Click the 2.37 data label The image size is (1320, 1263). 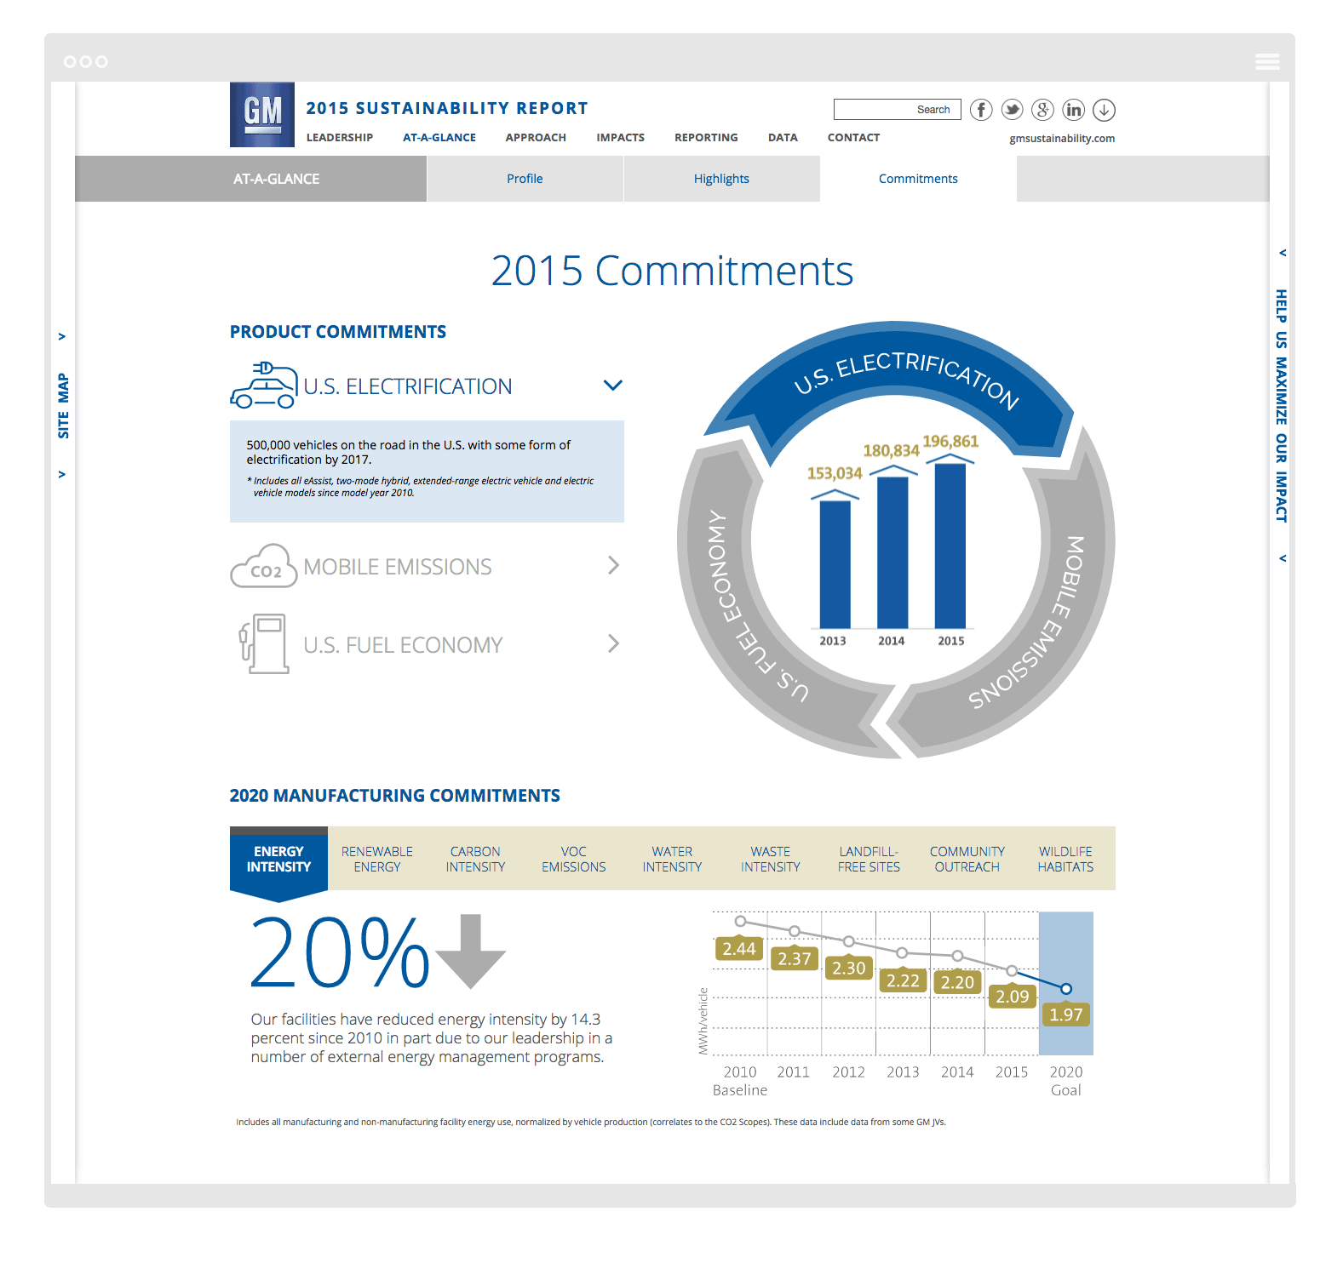[795, 958]
